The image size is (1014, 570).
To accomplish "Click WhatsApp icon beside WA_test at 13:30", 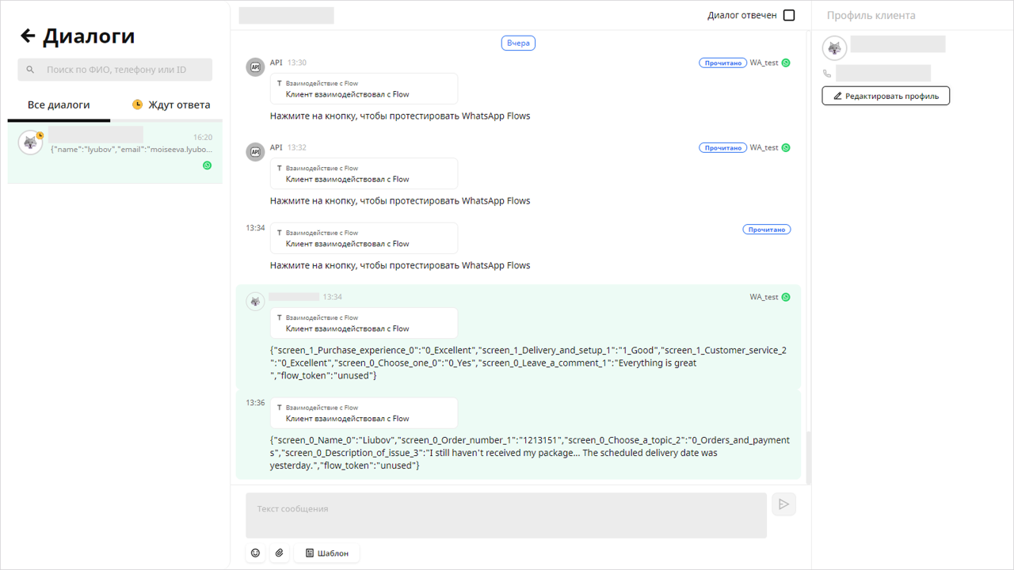I will tap(786, 63).
